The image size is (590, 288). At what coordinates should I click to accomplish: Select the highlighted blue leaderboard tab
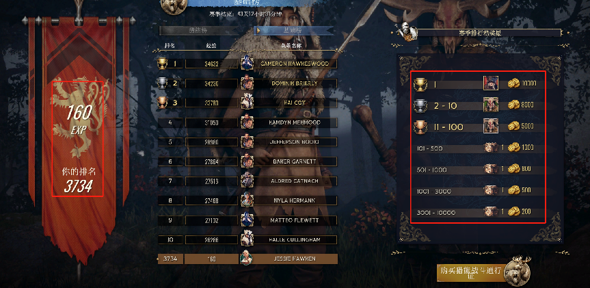point(294,31)
